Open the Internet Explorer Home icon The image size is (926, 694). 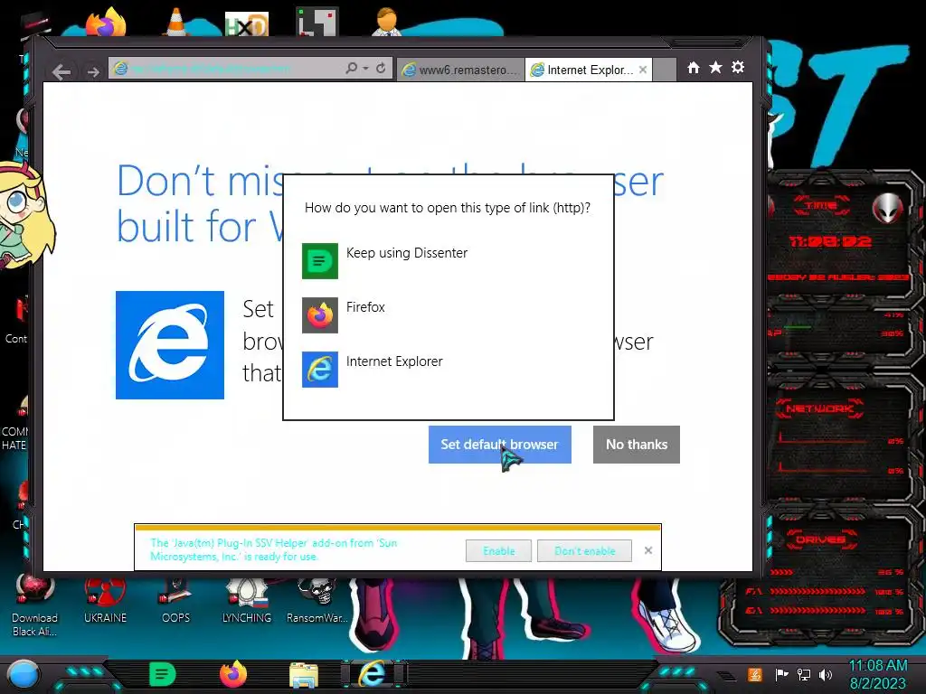click(694, 68)
